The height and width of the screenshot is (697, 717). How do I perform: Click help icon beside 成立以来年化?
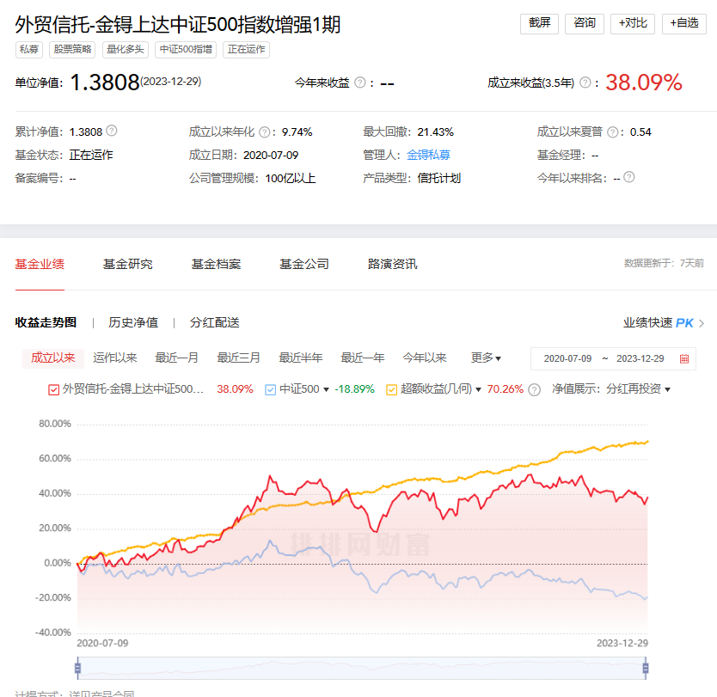tap(264, 132)
